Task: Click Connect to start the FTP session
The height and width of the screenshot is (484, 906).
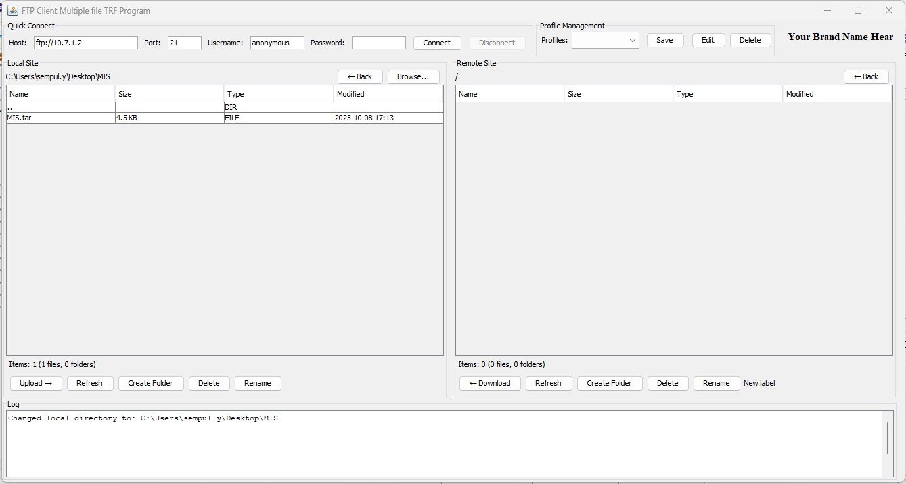Action: point(436,43)
